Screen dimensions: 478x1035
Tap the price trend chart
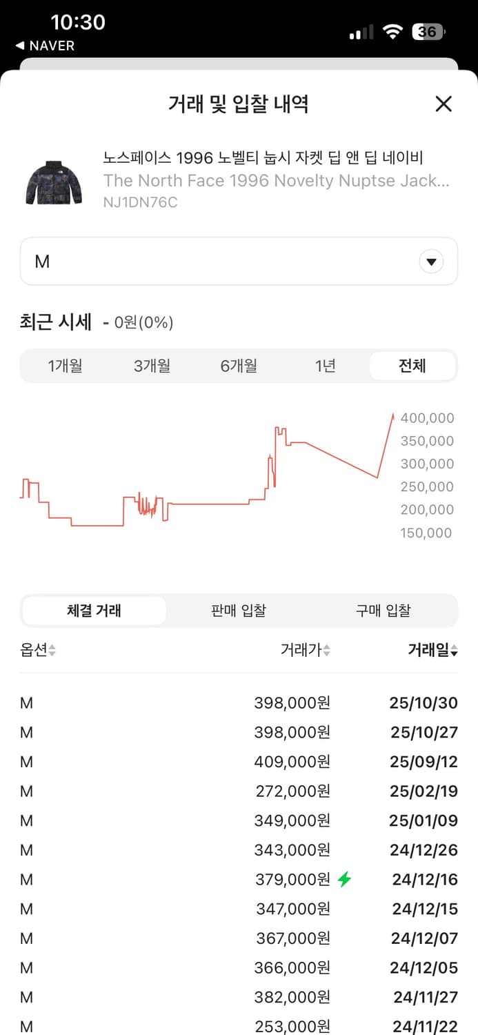[207, 476]
